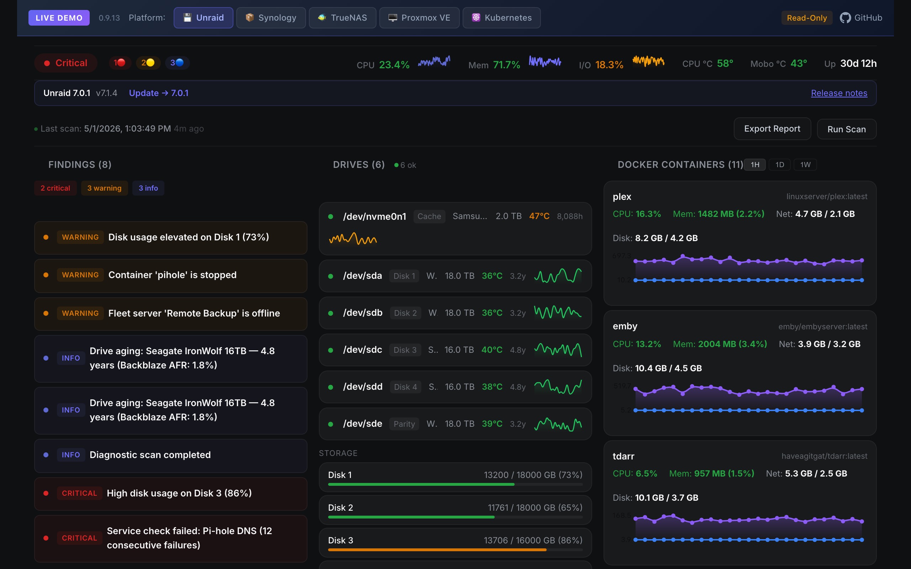Click the tdarr container name
Viewport: 911px width, 569px height.
pos(623,457)
